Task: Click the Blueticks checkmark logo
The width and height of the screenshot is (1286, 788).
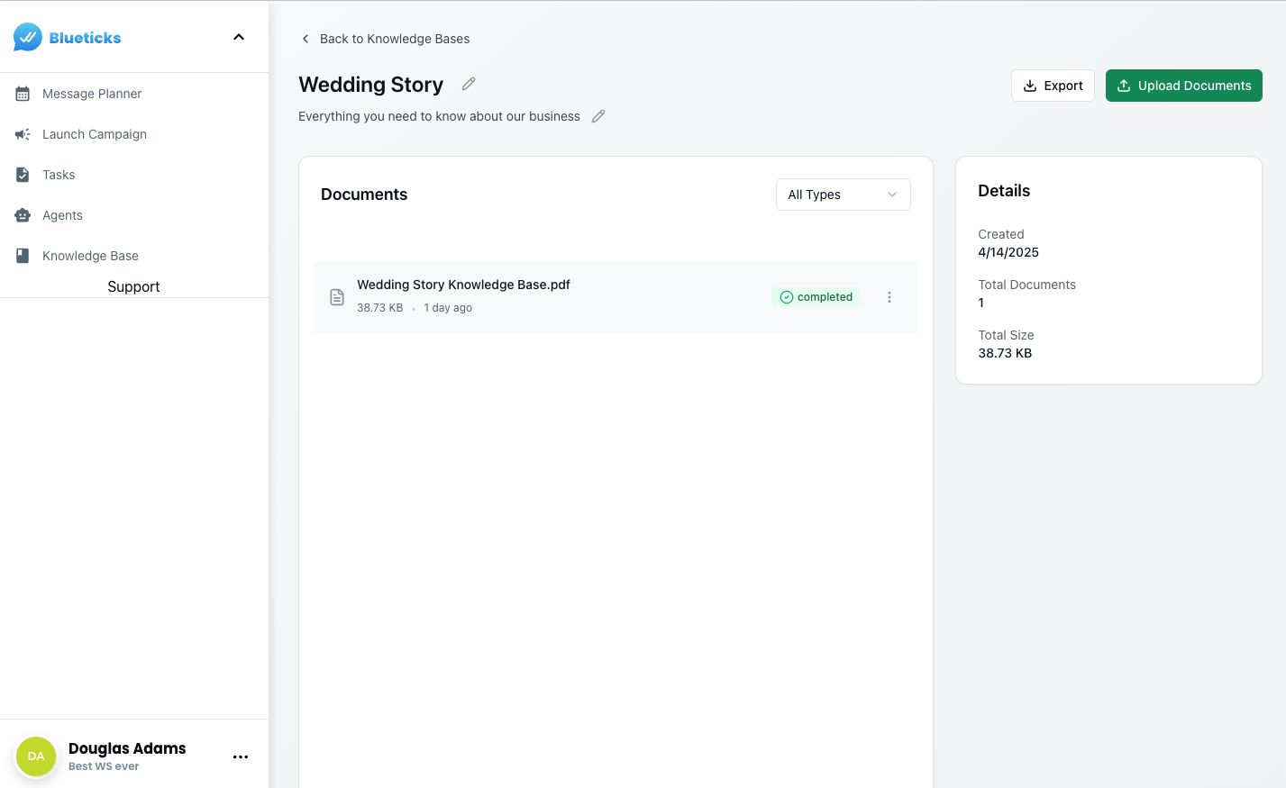Action: point(25,37)
